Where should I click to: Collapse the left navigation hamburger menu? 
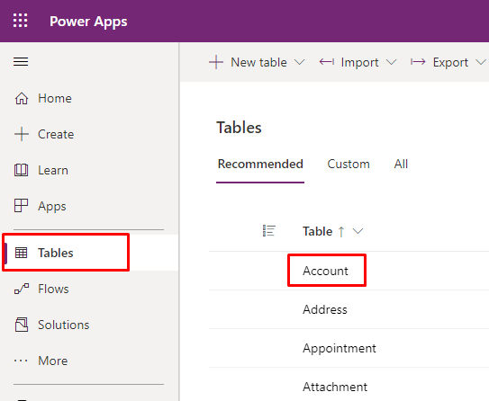coord(21,62)
